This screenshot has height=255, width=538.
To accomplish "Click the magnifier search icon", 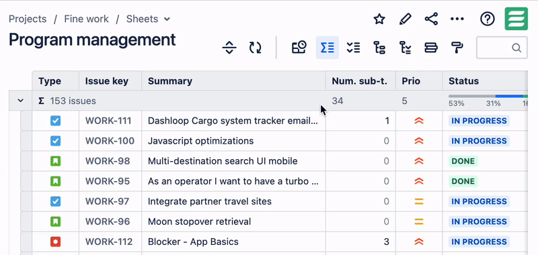I will [x=516, y=48].
